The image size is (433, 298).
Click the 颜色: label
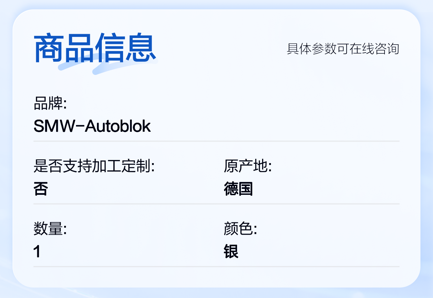point(240,229)
